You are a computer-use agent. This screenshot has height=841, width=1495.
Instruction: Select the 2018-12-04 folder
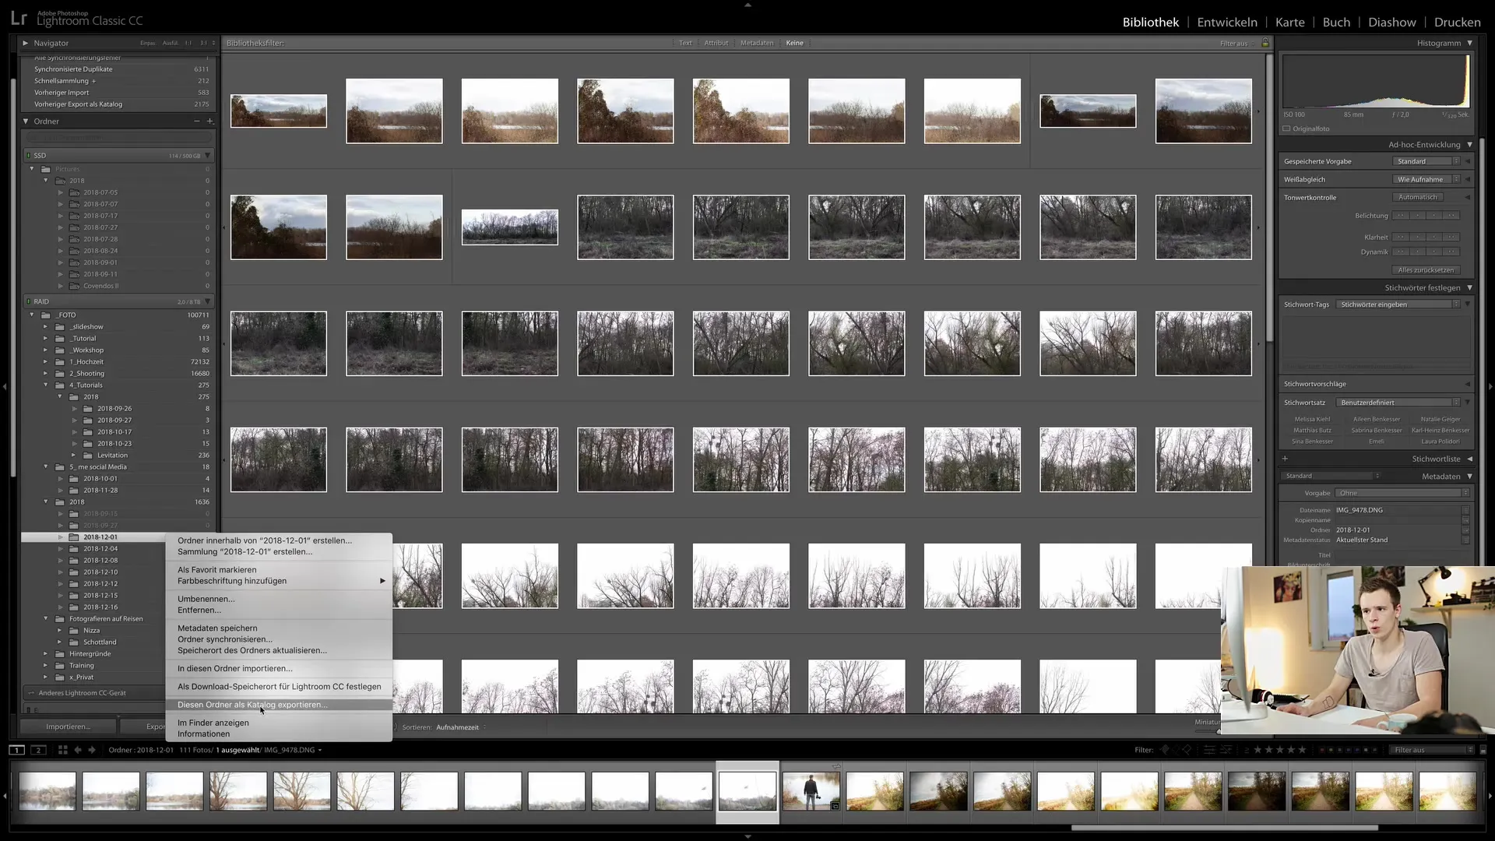point(100,549)
